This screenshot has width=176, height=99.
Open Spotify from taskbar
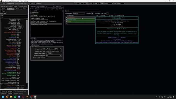coord(15,97)
